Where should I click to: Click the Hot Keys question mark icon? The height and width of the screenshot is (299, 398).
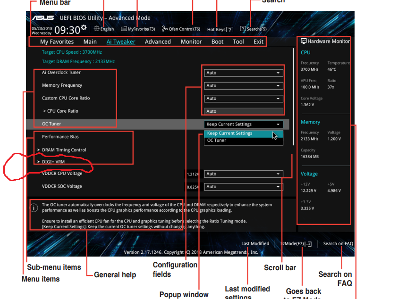coord(230,30)
